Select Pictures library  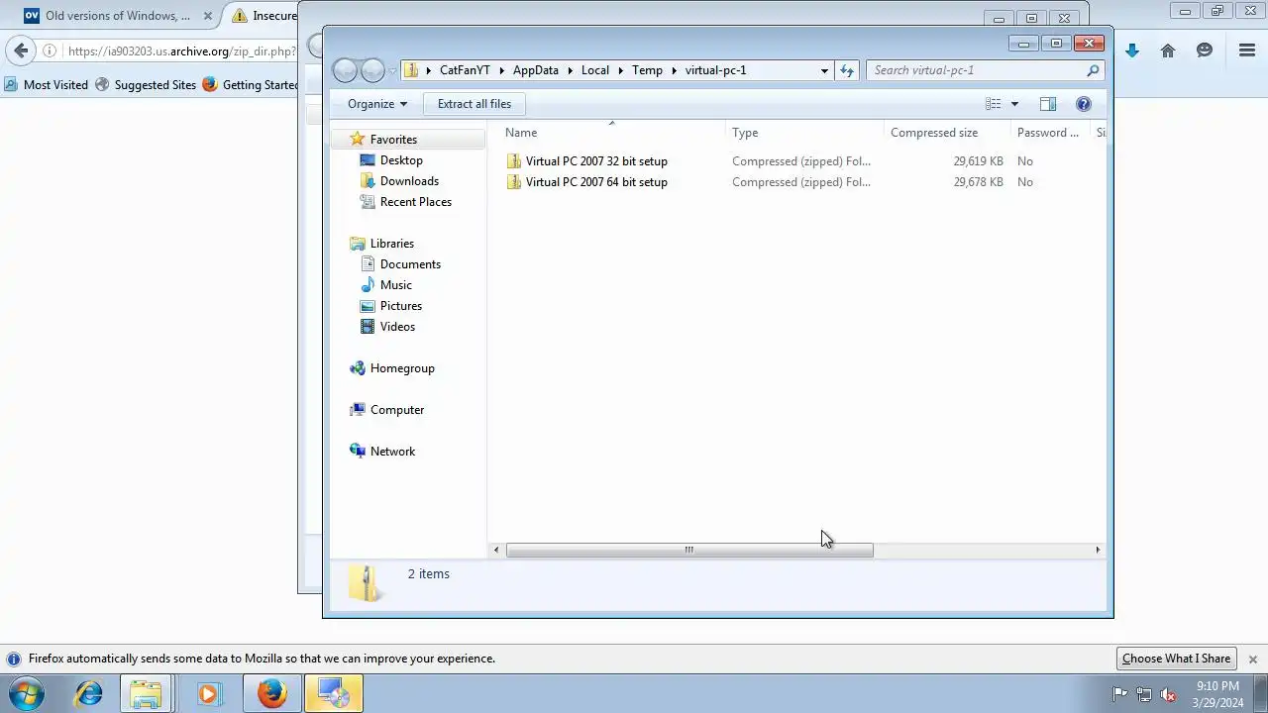(x=400, y=306)
